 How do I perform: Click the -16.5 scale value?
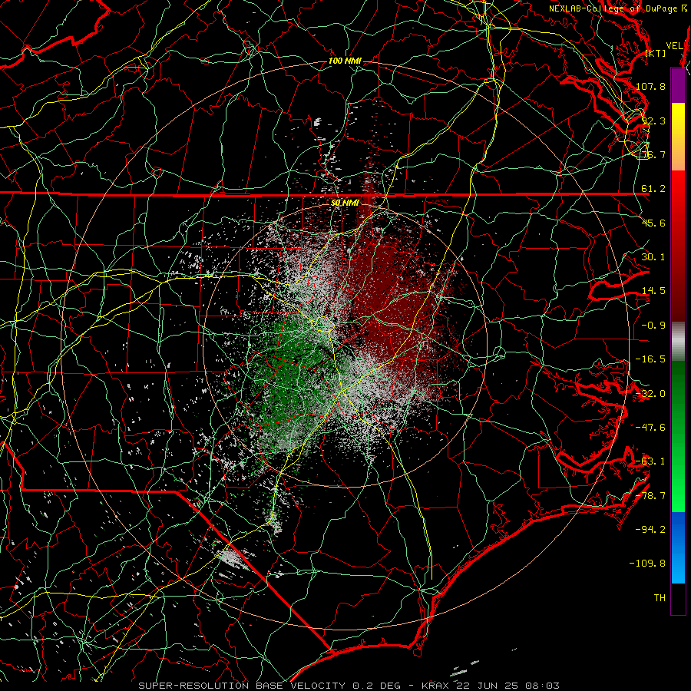click(x=650, y=359)
